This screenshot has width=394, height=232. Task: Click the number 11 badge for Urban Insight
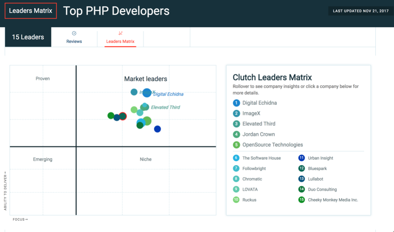[x=301, y=158]
